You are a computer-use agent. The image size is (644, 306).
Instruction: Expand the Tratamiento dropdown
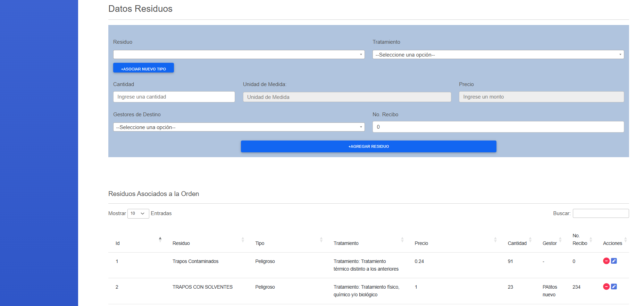[x=498, y=54]
